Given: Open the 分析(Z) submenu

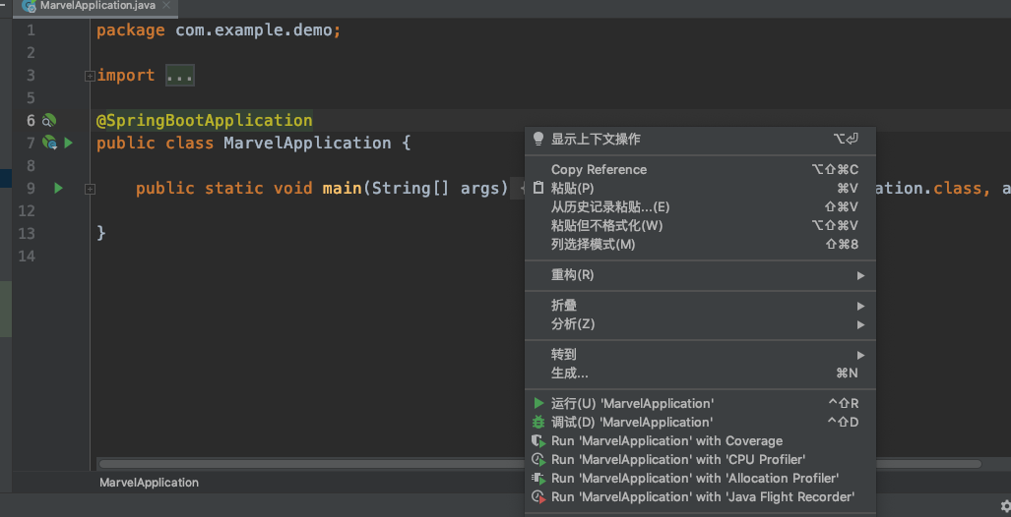Looking at the screenshot, I should pyautogui.click(x=700, y=323).
